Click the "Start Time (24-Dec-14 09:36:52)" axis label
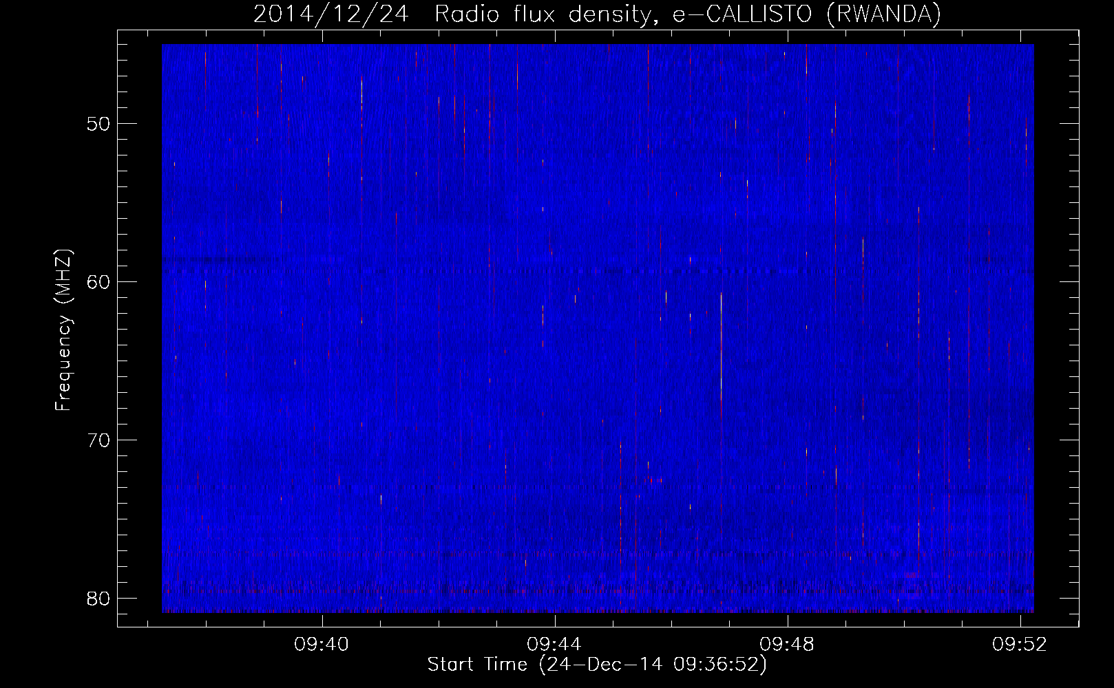 (597, 665)
